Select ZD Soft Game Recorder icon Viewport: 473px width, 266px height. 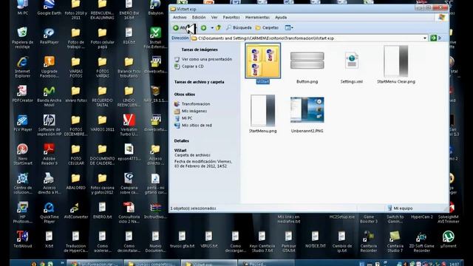pos(421,242)
